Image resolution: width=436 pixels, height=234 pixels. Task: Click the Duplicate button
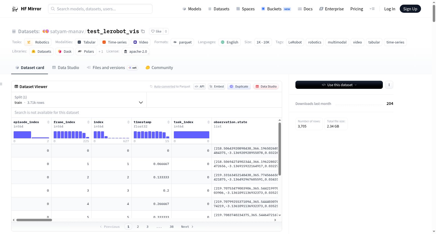coord(239,86)
